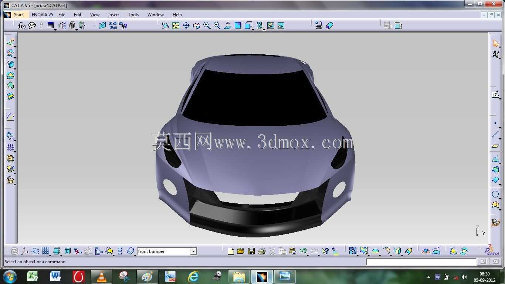Click the power input command field
Screen dimensions: 505x284
coord(421,262)
